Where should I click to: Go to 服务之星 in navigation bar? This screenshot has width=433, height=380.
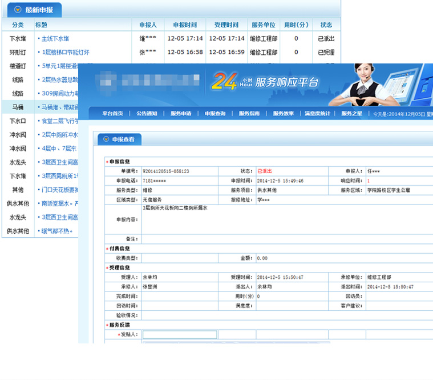pos(351,114)
